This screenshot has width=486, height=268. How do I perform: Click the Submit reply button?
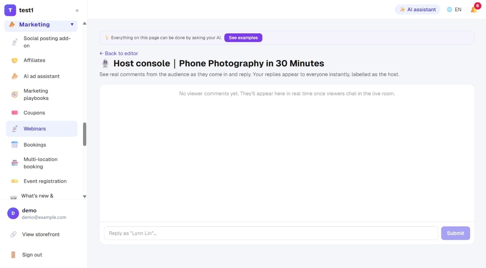(455, 233)
